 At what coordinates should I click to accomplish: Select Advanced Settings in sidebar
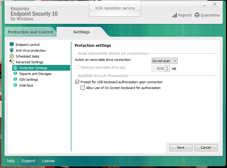pyautogui.click(x=29, y=62)
